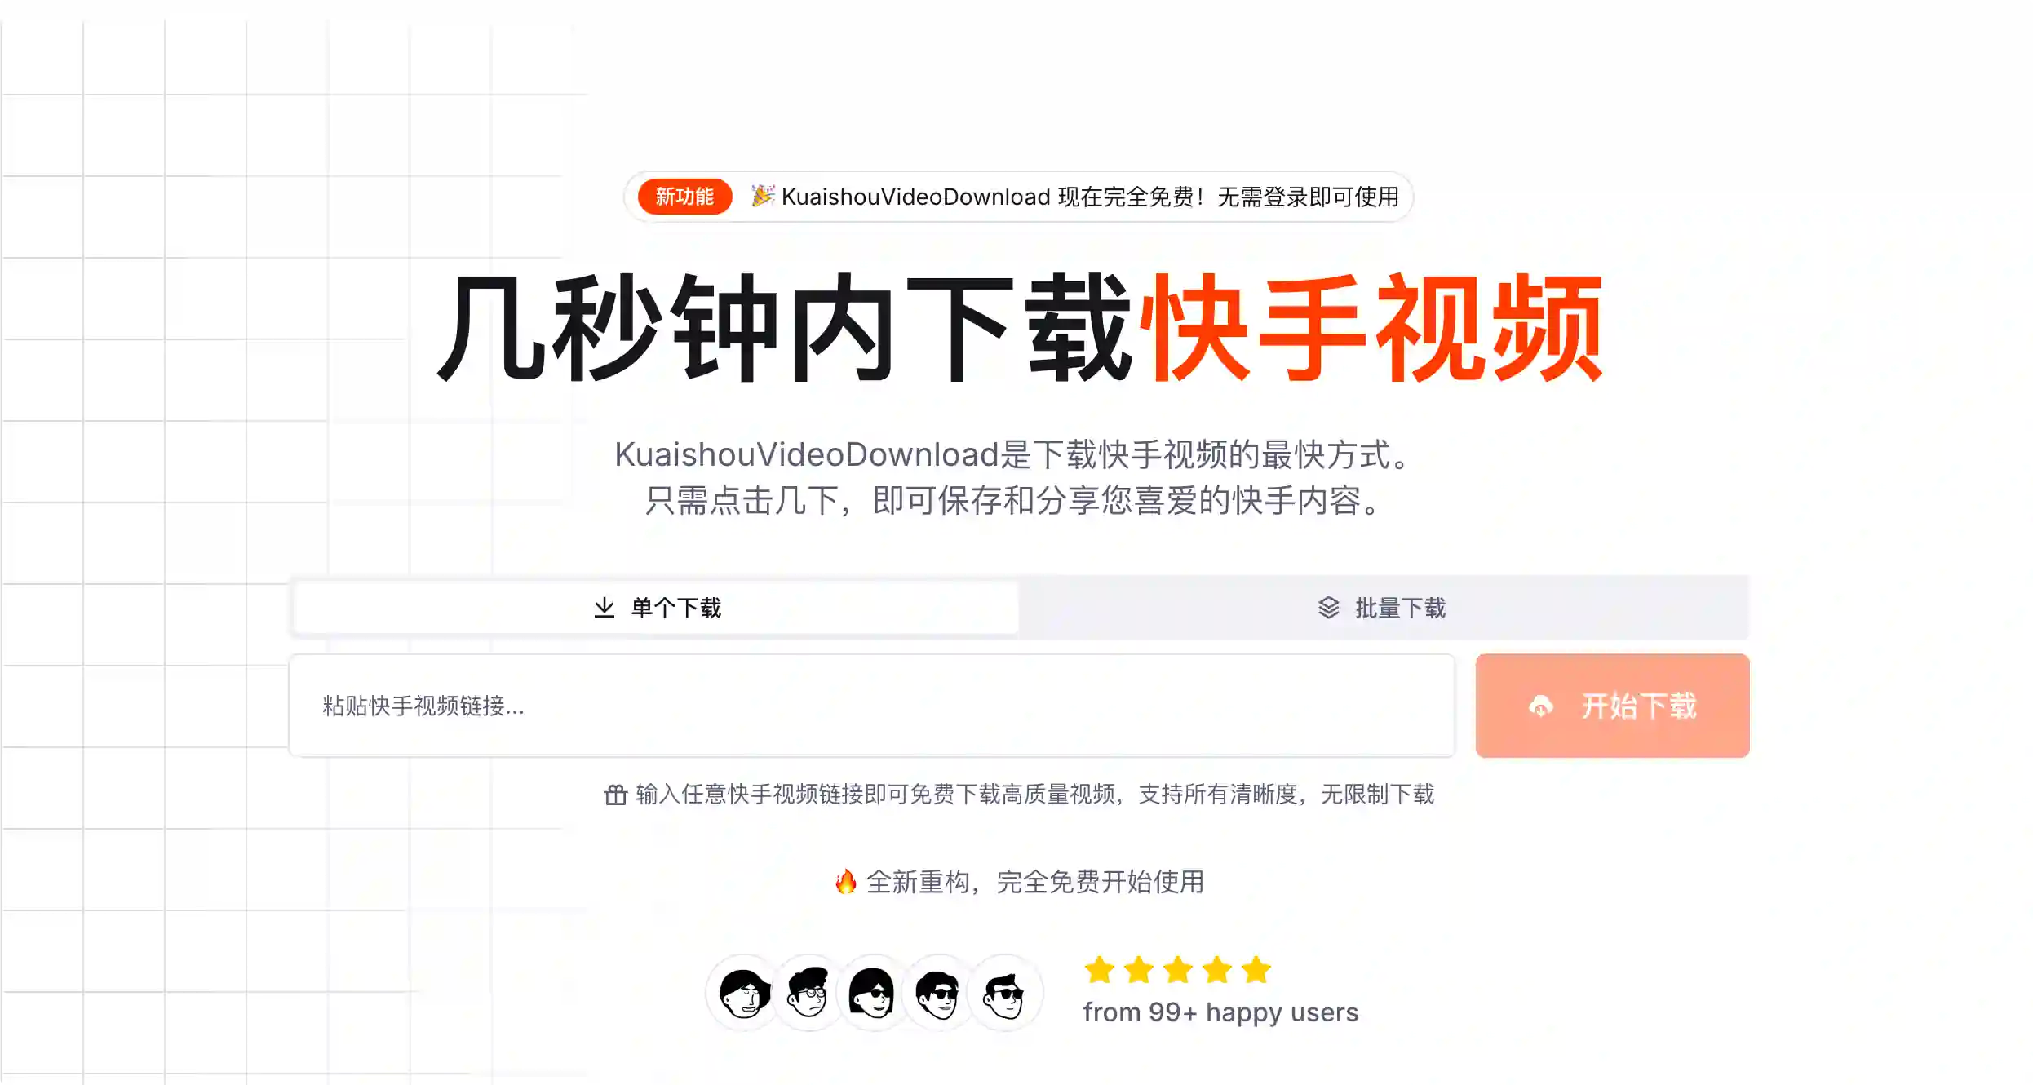This screenshot has width=2033, height=1085.
Task: Click the fourth avatar wearing sunglasses
Action: pos(938,993)
